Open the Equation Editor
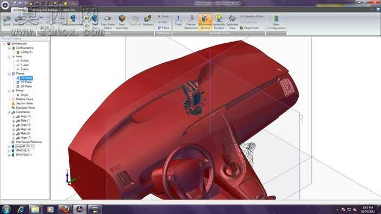 tap(252, 16)
